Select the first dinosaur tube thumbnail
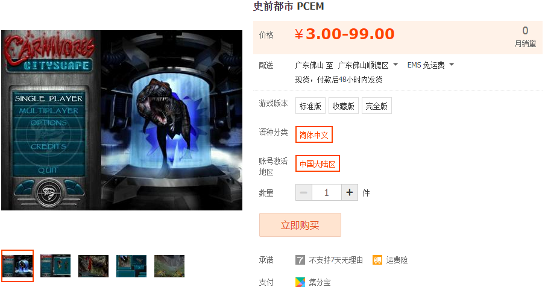 tap(17, 266)
